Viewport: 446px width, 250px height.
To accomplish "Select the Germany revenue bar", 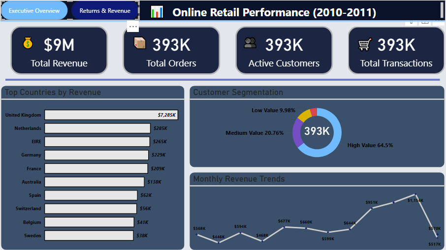I will click(96, 155).
